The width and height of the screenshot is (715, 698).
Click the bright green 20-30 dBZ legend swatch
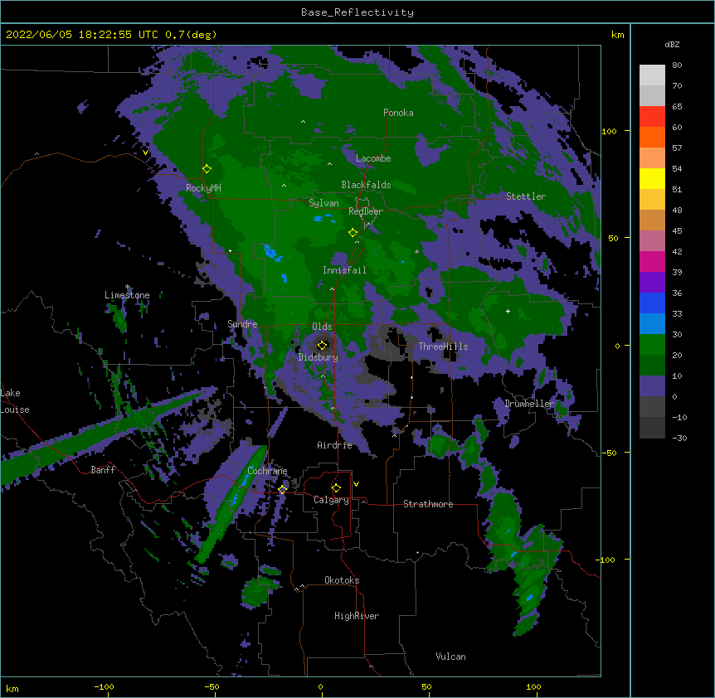pyautogui.click(x=652, y=345)
